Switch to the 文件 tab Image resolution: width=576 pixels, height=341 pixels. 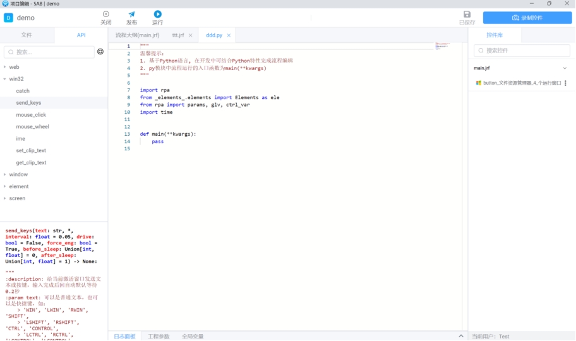coord(27,35)
